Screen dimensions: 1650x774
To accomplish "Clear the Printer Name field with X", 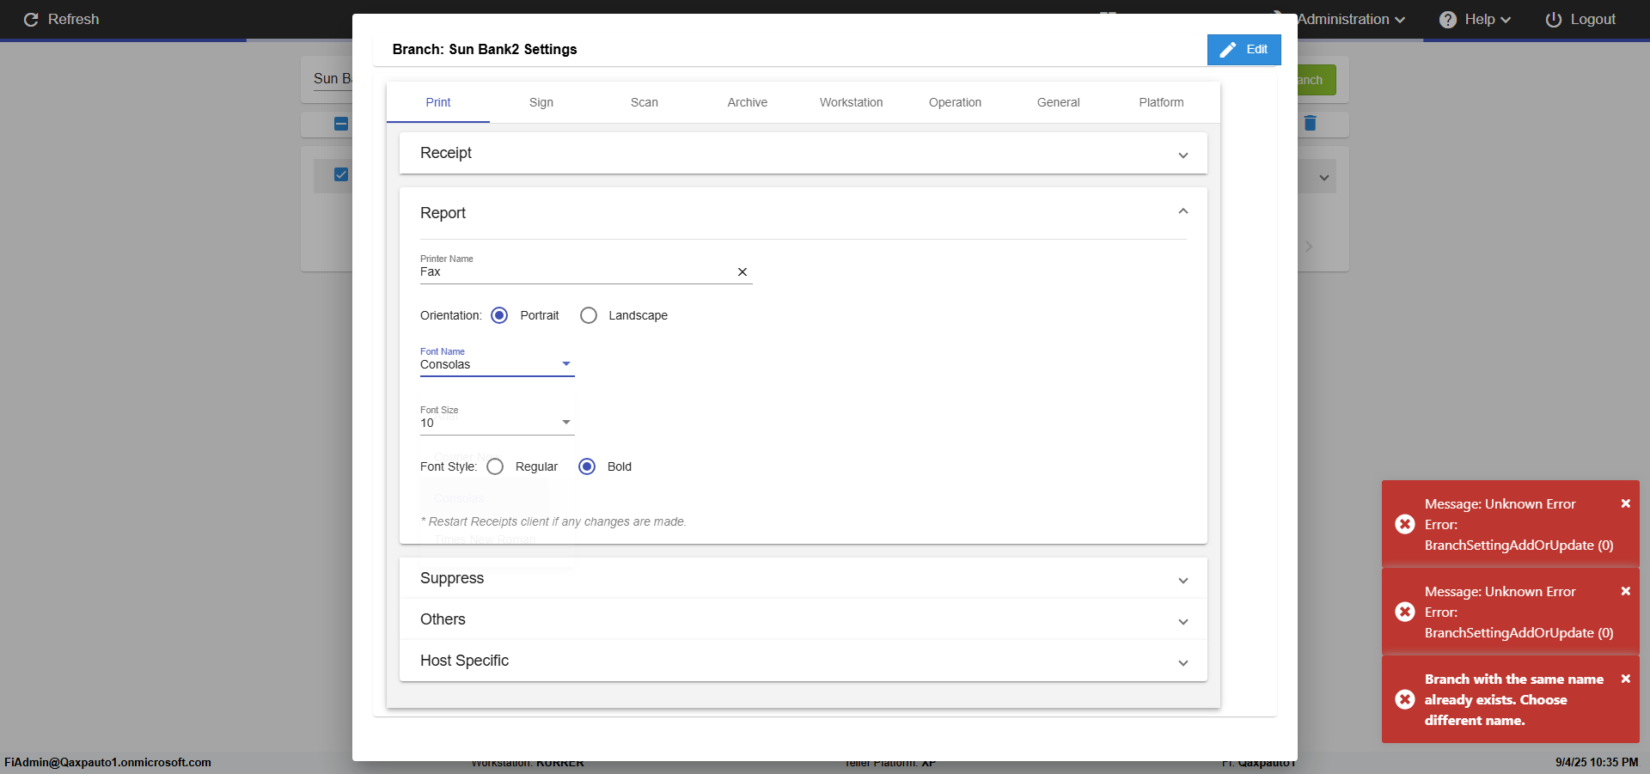I will [742, 272].
